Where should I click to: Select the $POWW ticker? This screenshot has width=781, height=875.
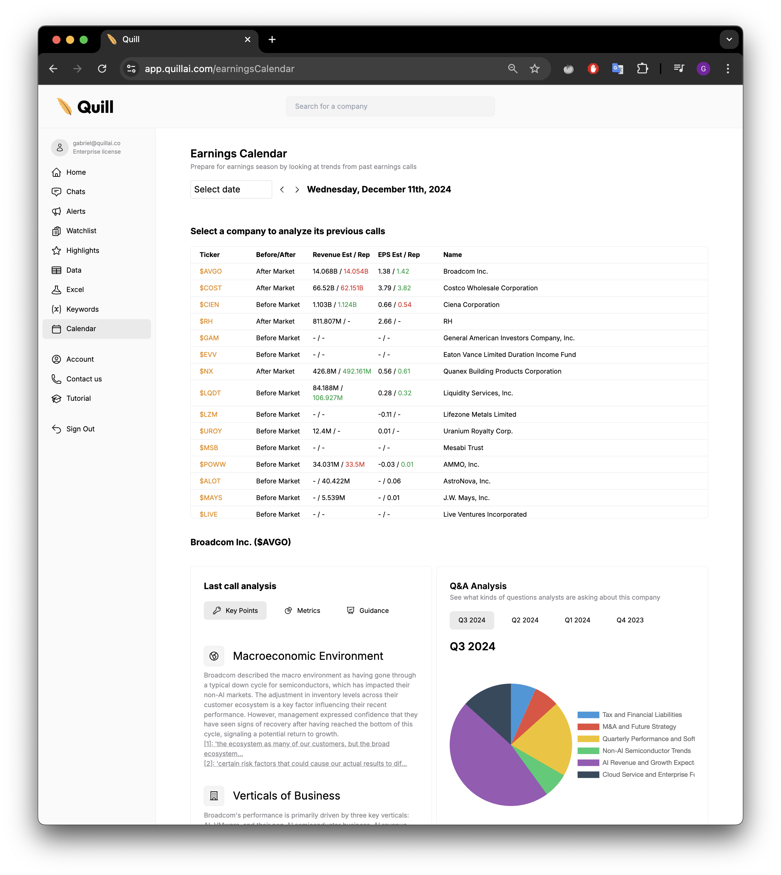212,464
